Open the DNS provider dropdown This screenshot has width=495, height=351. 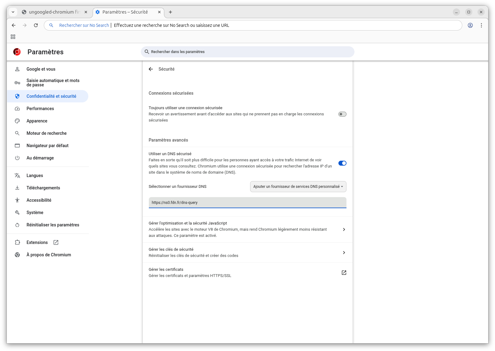click(298, 187)
